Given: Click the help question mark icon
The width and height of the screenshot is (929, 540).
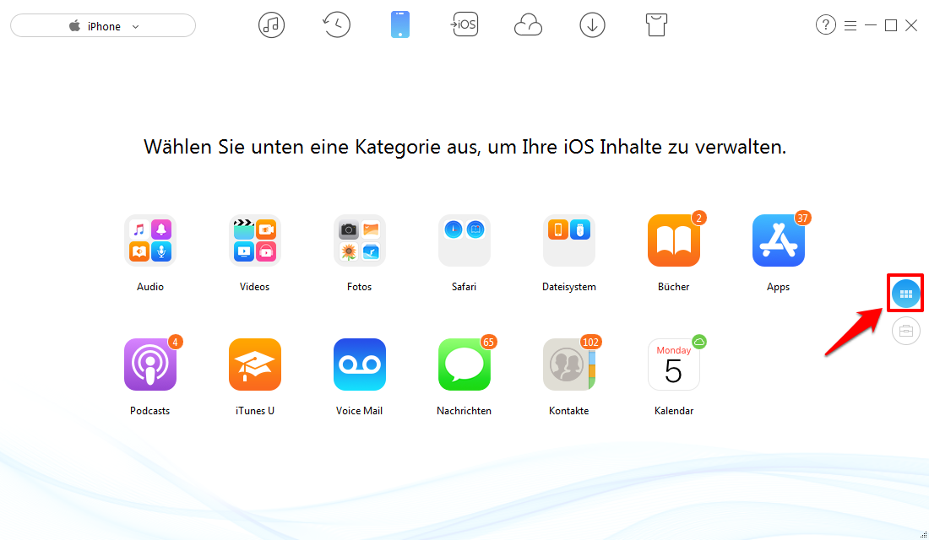Looking at the screenshot, I should pyautogui.click(x=825, y=24).
